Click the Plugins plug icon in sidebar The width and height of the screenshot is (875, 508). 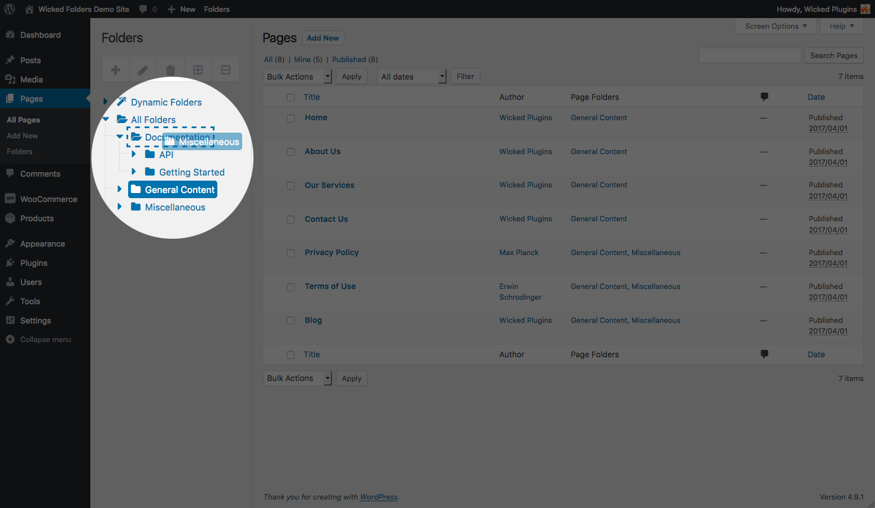point(10,262)
